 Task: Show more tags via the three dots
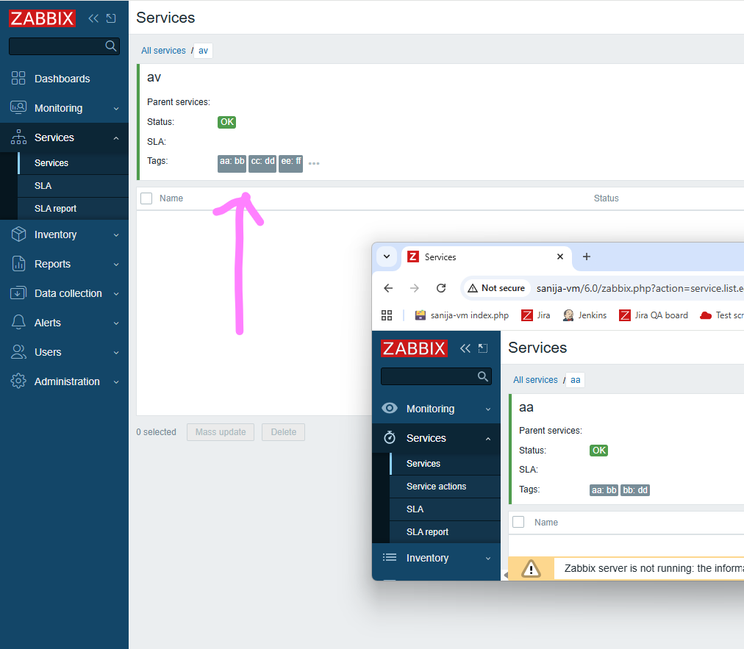(314, 164)
